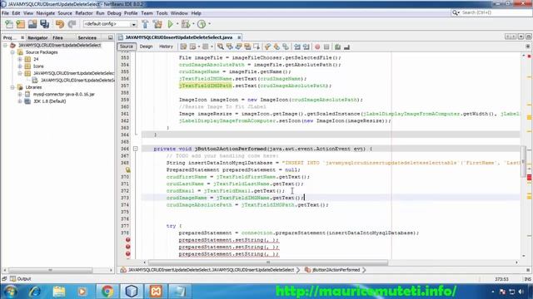Collapse the Libraries node
Screen dimensions: 533x299
(12, 87)
